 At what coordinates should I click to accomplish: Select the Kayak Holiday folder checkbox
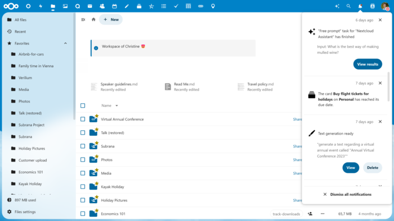coord(83,187)
